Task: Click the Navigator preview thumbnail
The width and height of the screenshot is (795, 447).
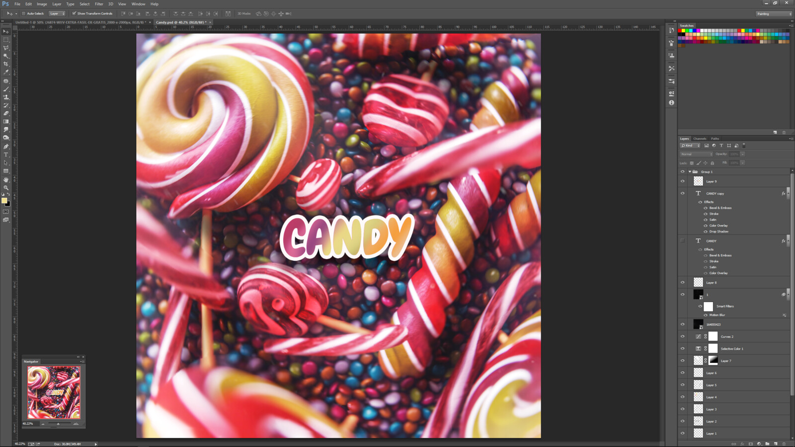Action: pyautogui.click(x=54, y=392)
